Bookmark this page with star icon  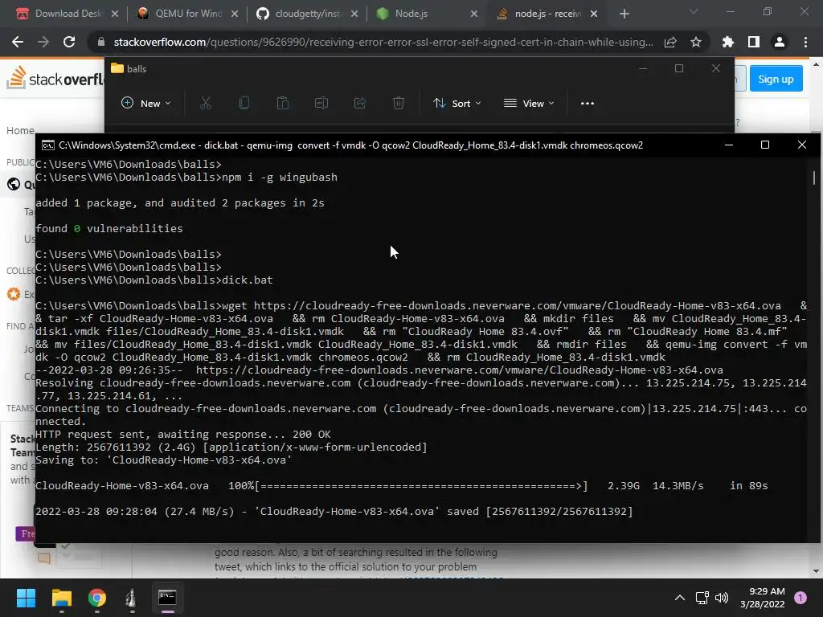[696, 42]
